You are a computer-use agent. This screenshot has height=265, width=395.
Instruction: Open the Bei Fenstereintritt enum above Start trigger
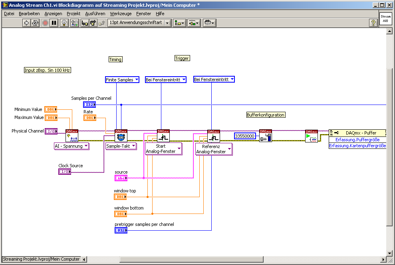pos(165,80)
